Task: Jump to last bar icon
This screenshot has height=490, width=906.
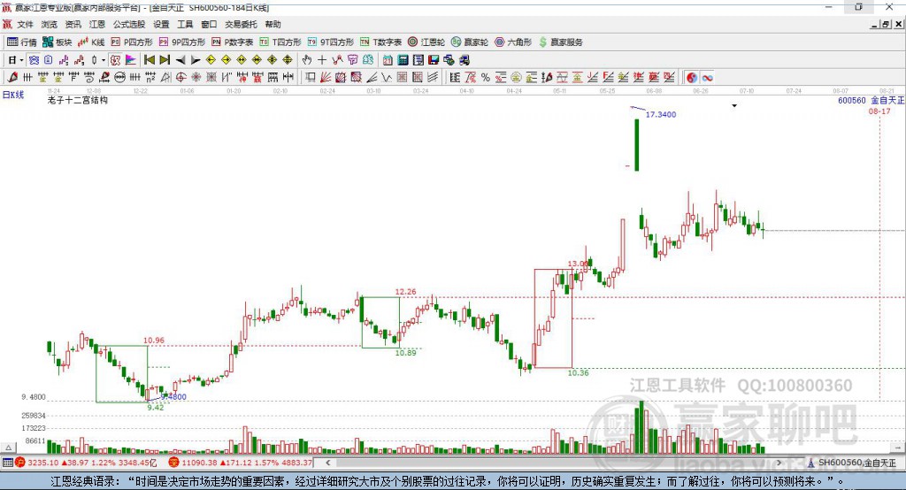Action: (x=165, y=60)
